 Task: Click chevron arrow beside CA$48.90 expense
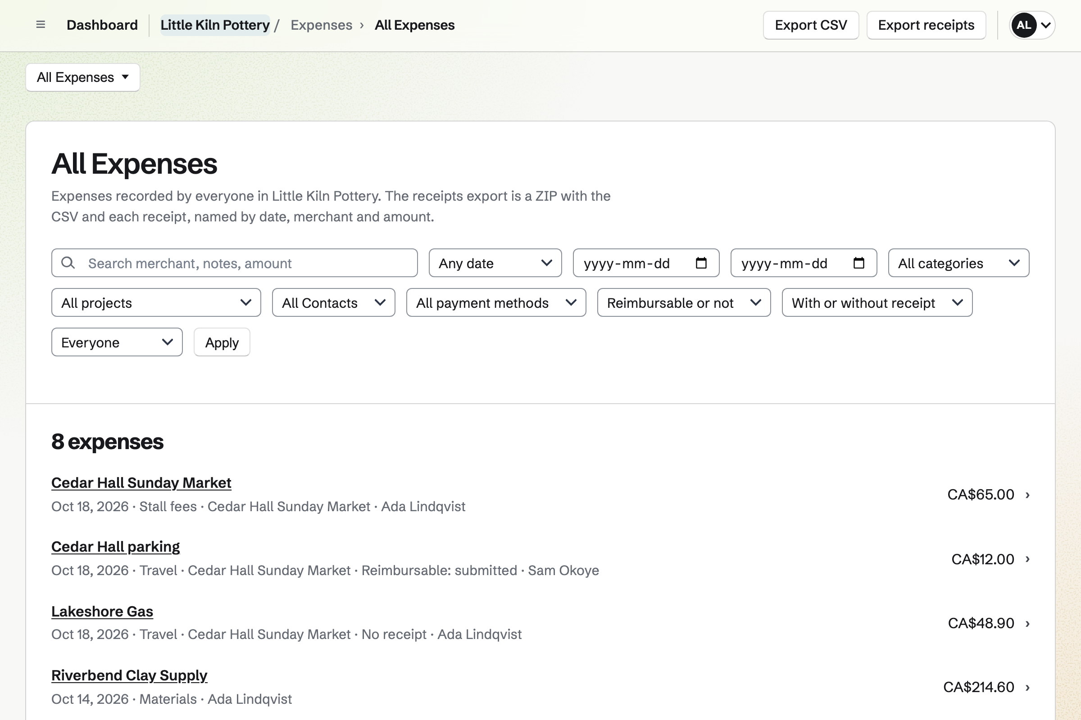[1027, 623]
